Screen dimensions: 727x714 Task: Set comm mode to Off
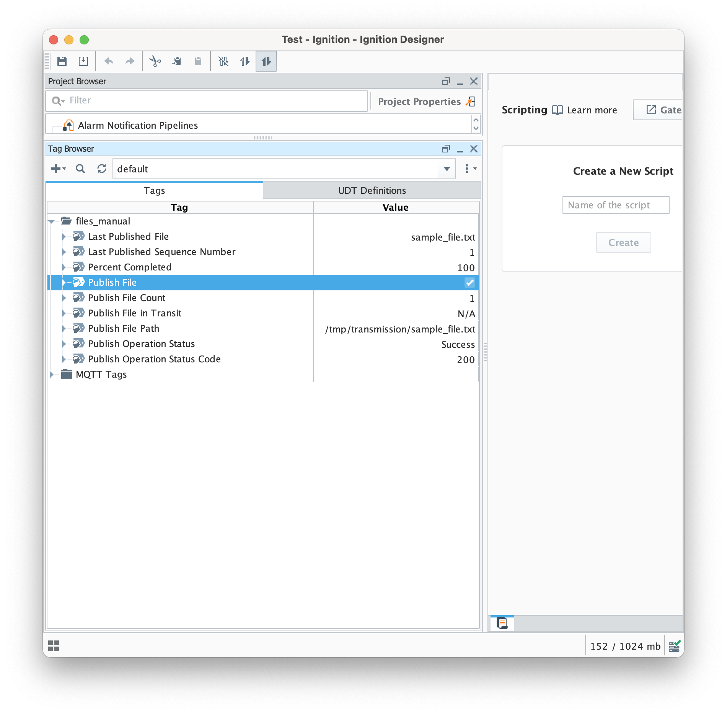(223, 61)
